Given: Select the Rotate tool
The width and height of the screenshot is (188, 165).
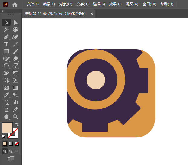Looking at the screenshot, I should pyautogui.click(x=6, y=66).
